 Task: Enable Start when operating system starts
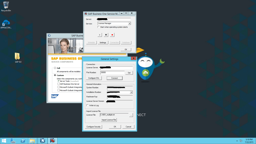(x=98, y=27)
